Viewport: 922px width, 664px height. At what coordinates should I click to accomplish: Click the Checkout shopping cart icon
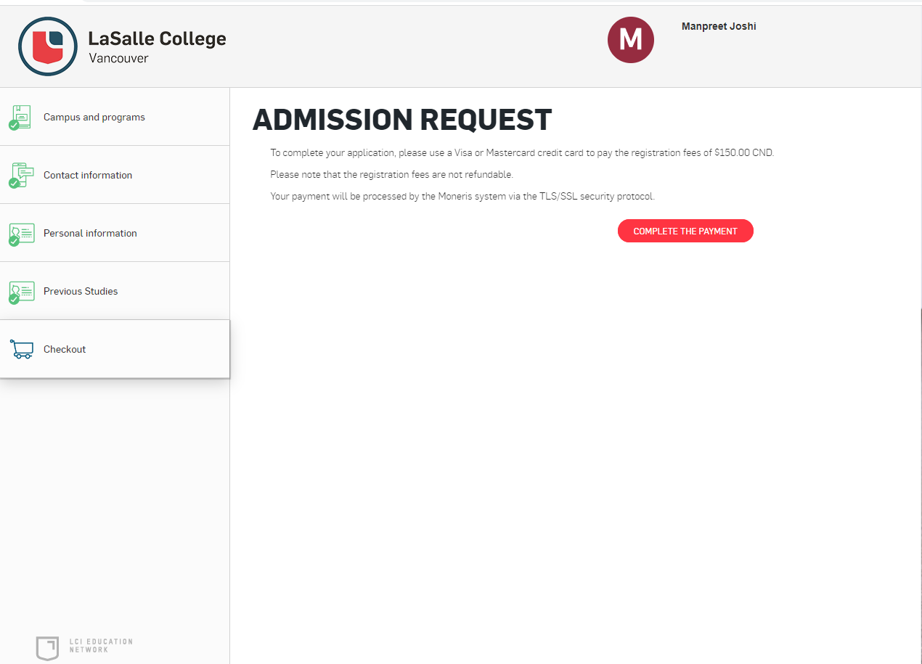pyautogui.click(x=22, y=349)
